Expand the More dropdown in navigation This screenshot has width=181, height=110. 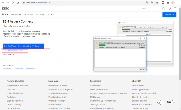click(51, 14)
